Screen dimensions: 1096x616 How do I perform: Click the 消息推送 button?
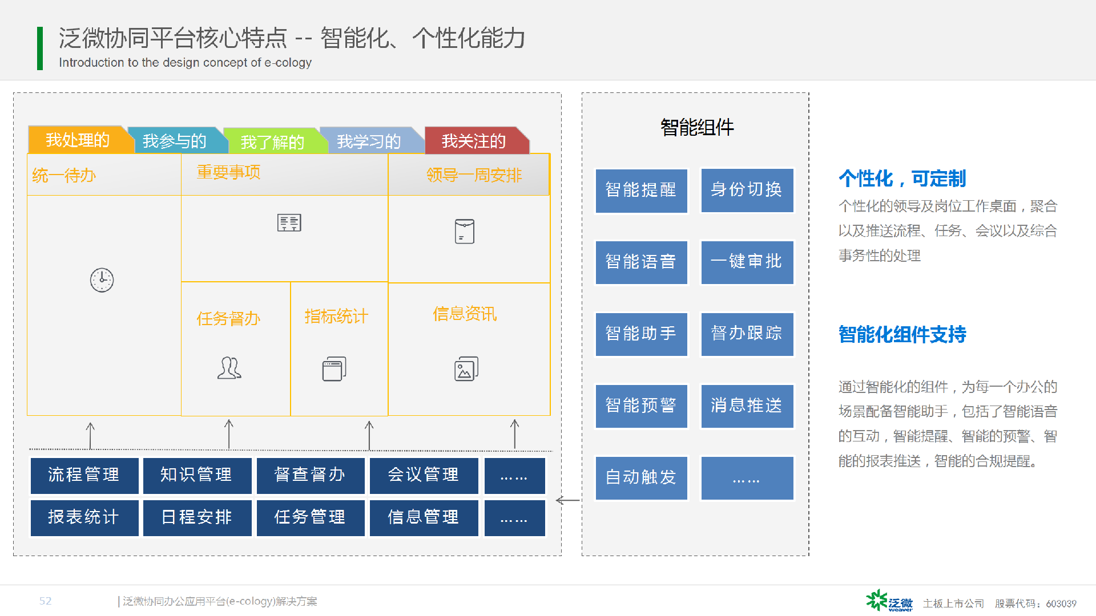(747, 406)
